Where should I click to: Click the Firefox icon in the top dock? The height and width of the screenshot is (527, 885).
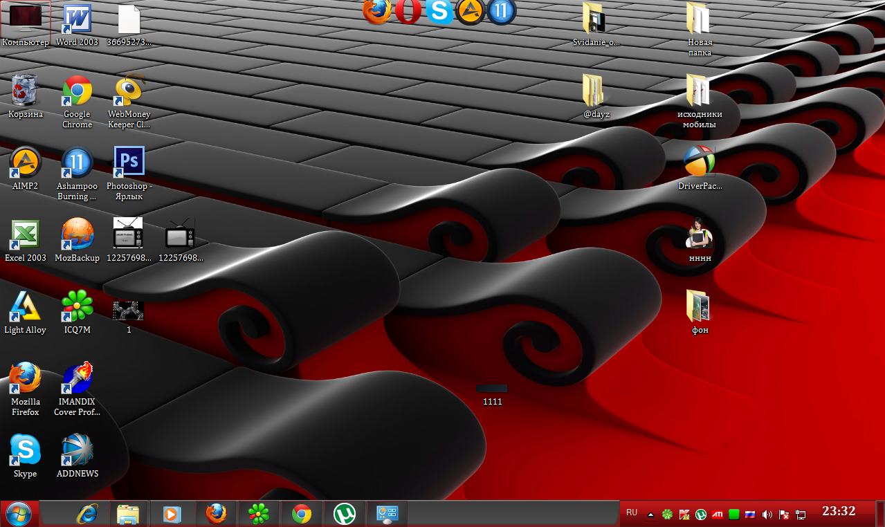[376, 10]
